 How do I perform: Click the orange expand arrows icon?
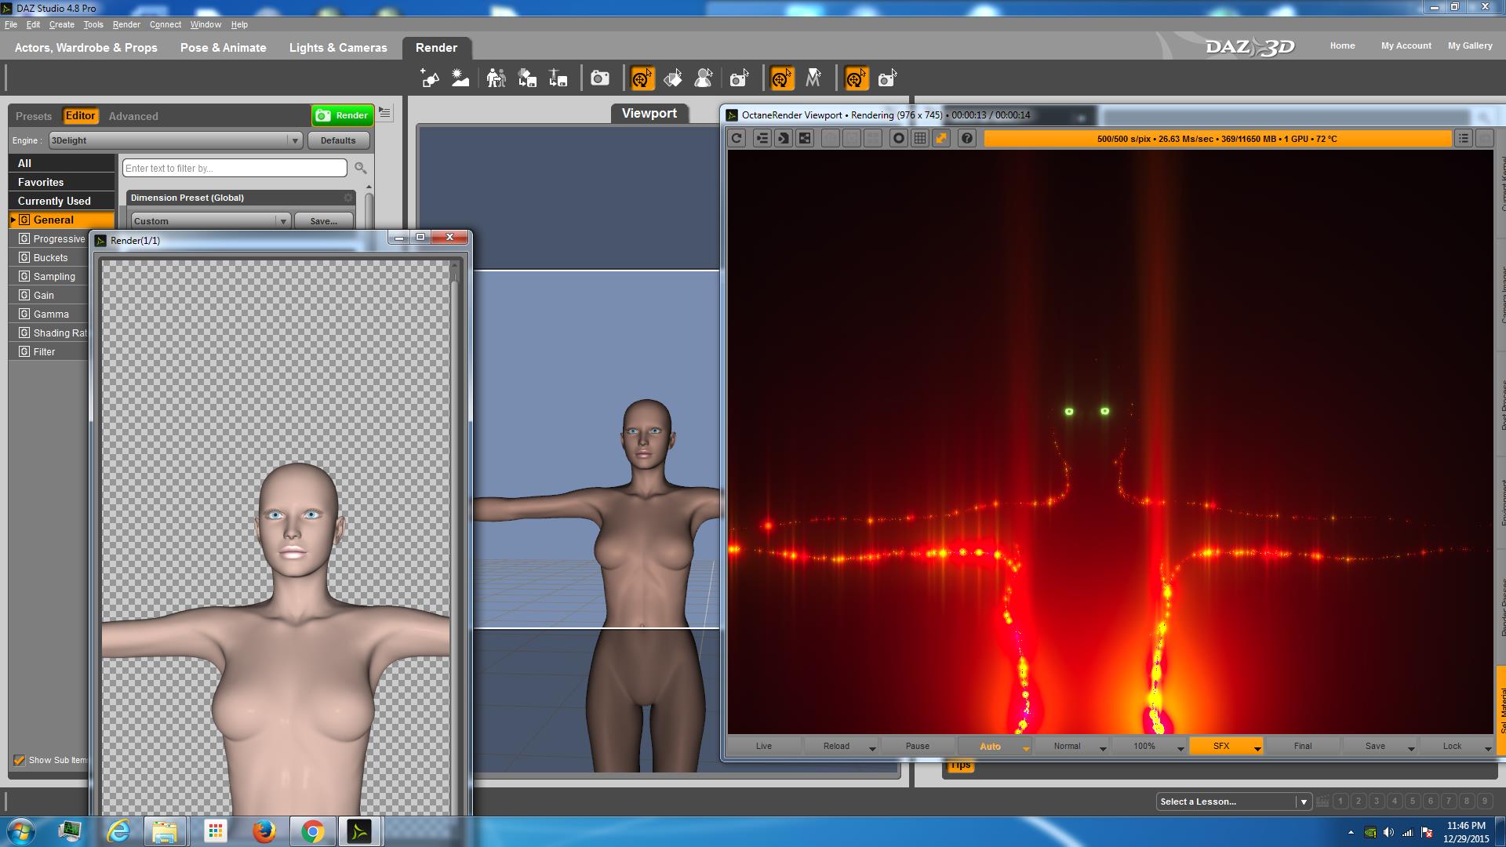tap(941, 139)
